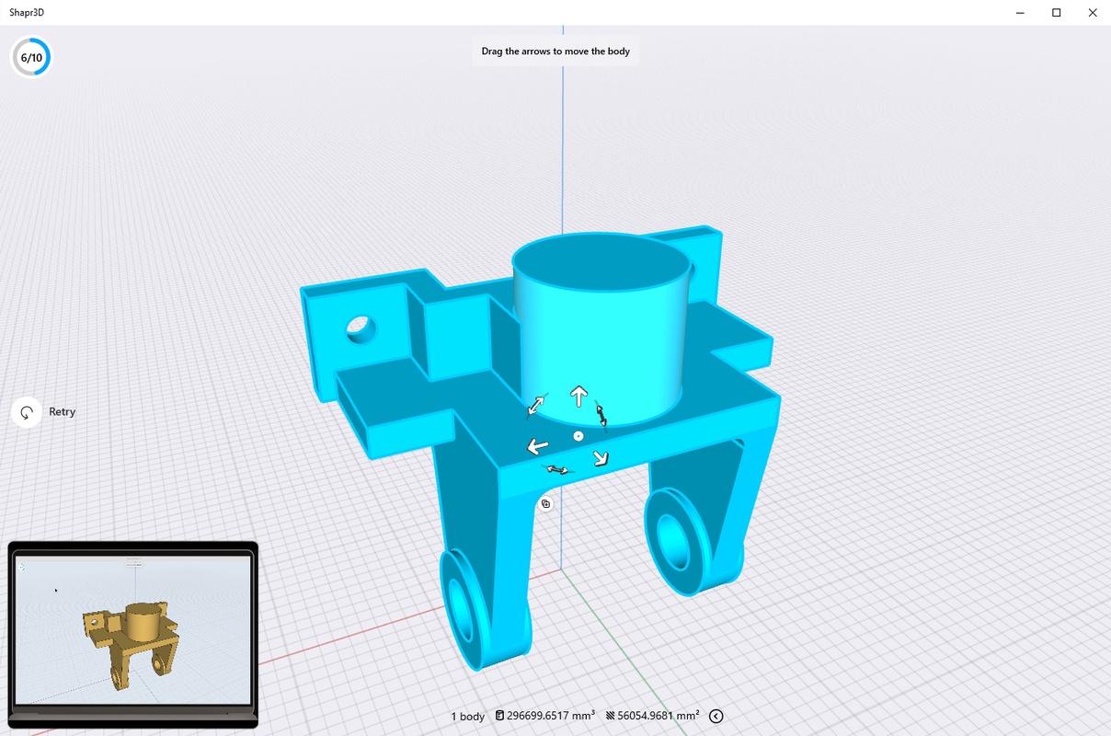1111x736 pixels.
Task: Maximize the Shapr3D window
Action: 1057,13
